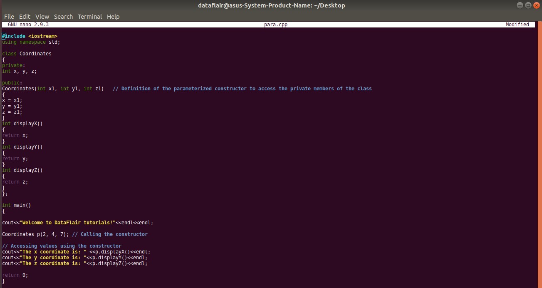Image resolution: width=542 pixels, height=288 pixels.
Task: Close the terminal window
Action: pyautogui.click(x=536, y=5)
